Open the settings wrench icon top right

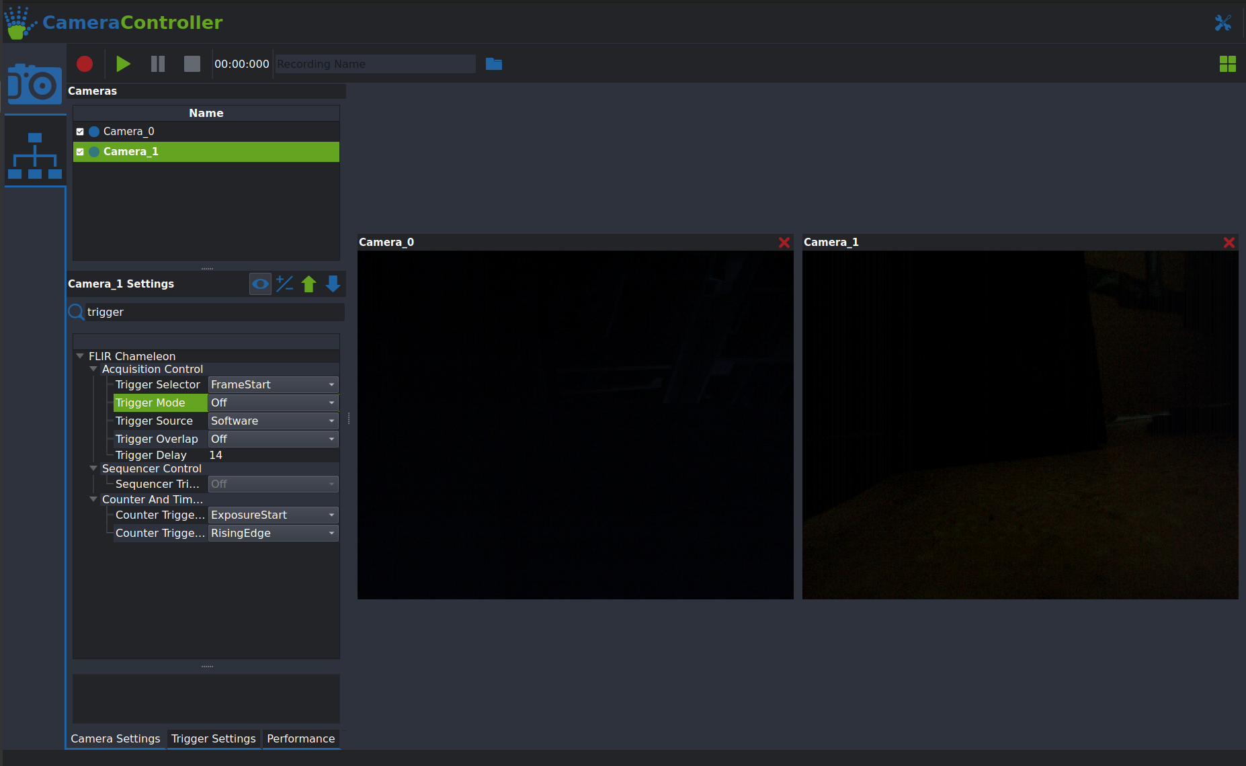pos(1224,22)
